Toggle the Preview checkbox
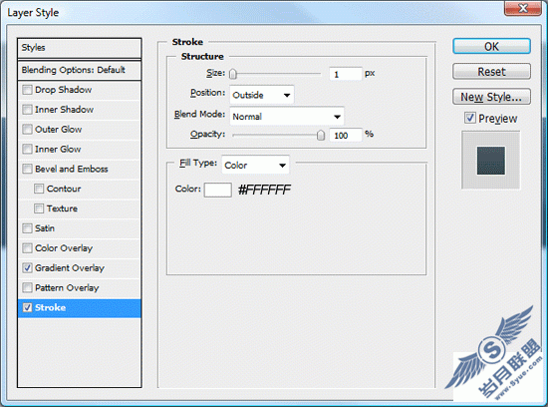 (470, 118)
